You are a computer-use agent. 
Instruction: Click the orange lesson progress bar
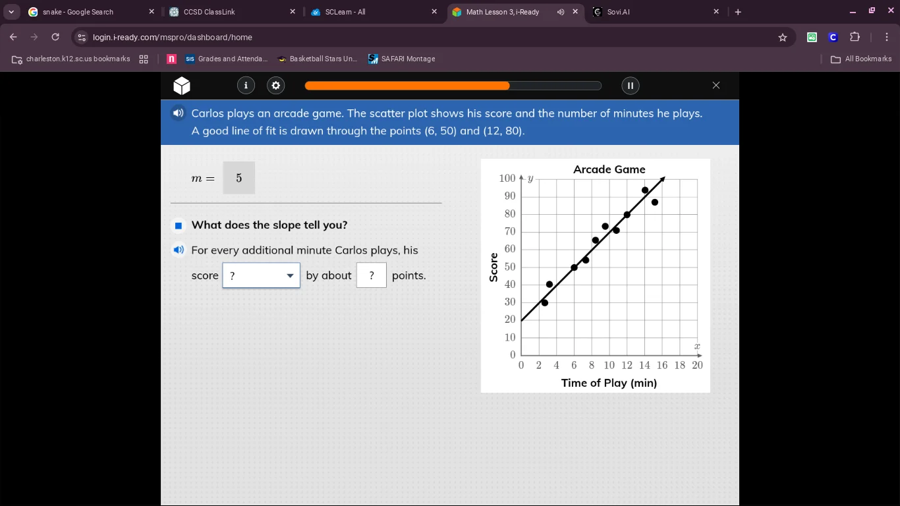click(407, 86)
